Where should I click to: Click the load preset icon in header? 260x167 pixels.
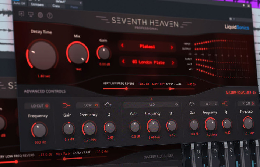(x=22, y=14)
